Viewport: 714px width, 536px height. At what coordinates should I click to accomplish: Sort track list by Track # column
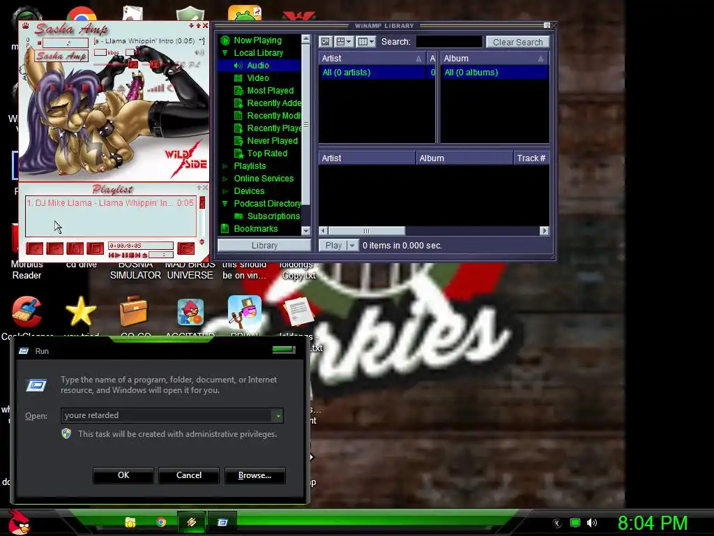point(531,158)
